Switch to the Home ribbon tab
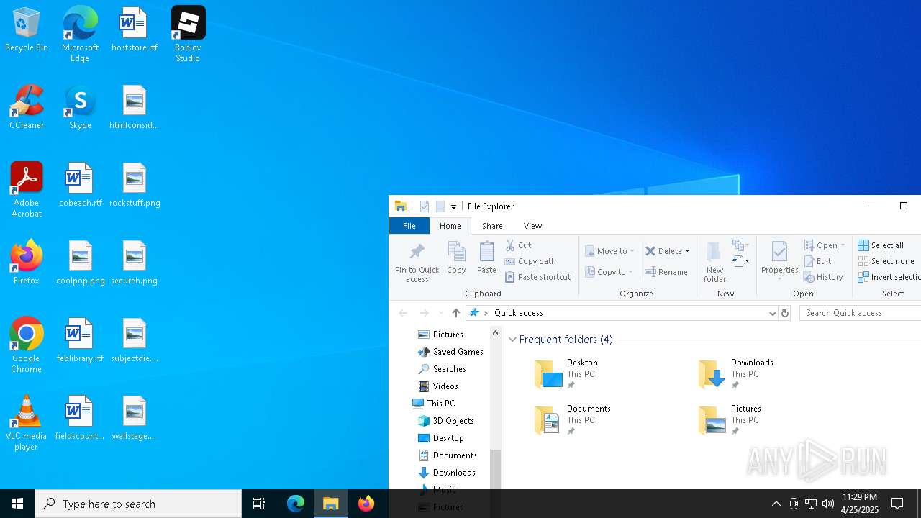 coord(450,226)
